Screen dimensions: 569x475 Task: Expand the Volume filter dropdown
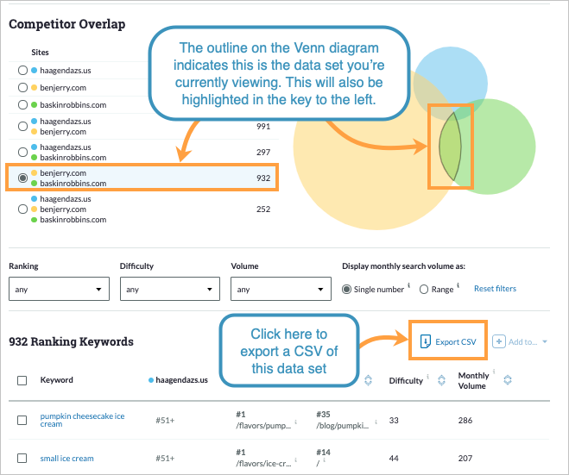coord(281,290)
